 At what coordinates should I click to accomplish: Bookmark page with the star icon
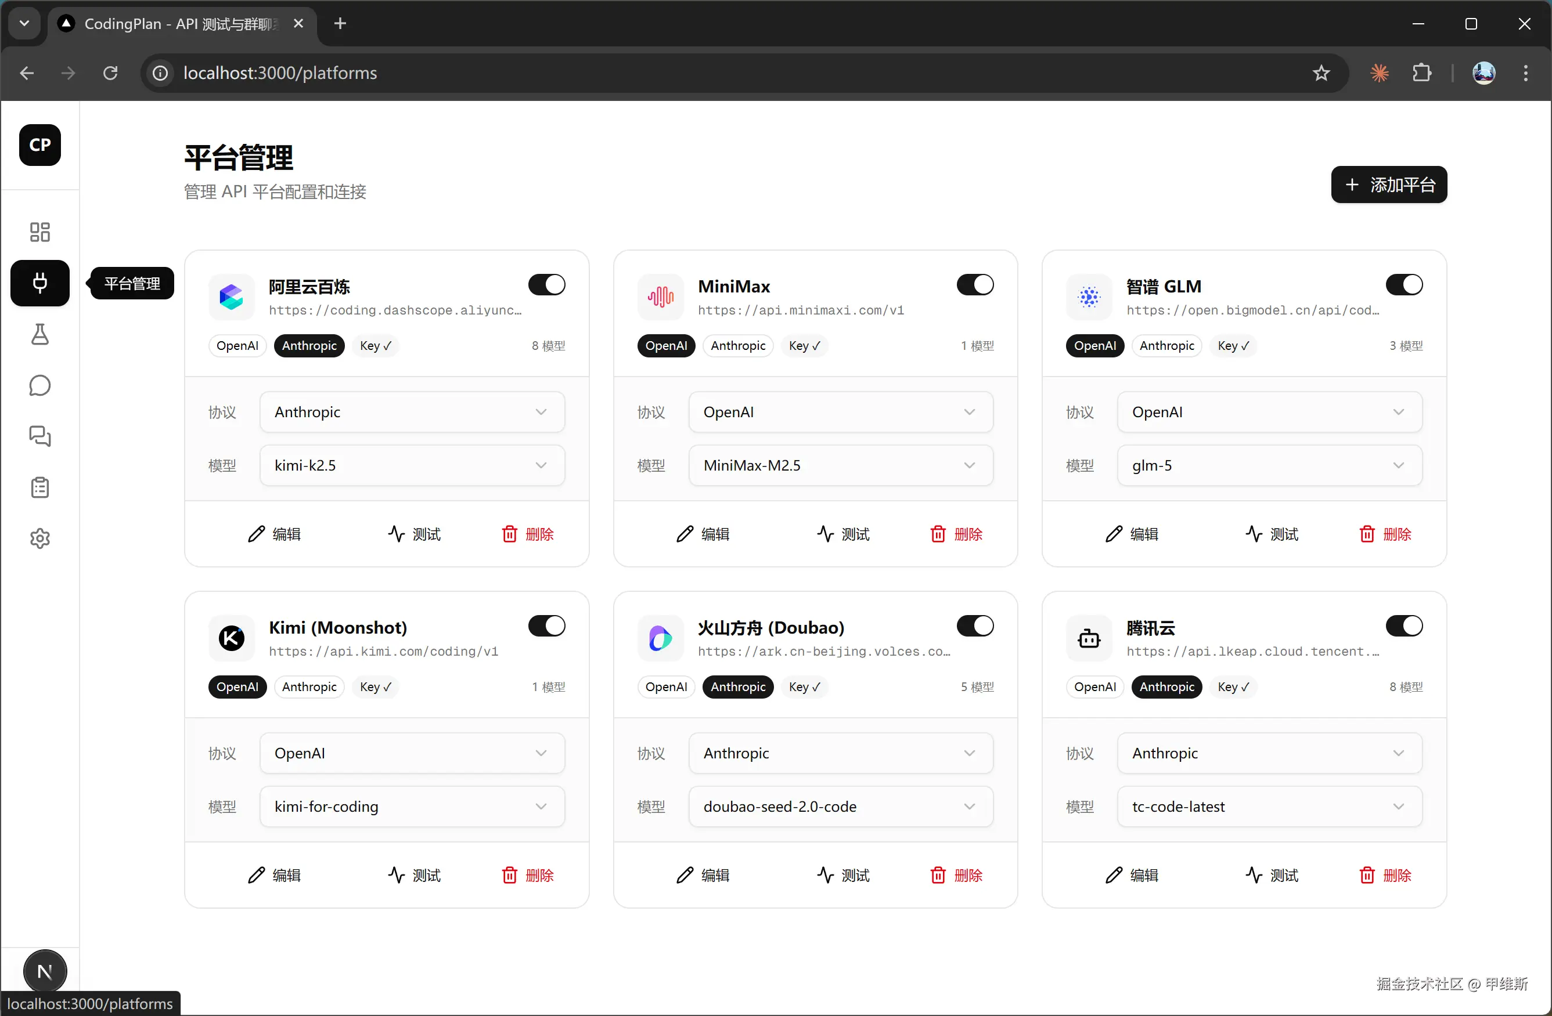point(1321,73)
